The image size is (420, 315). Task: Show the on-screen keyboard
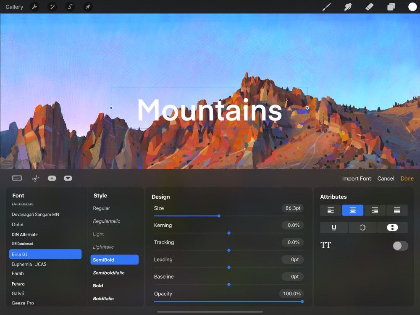[17, 178]
